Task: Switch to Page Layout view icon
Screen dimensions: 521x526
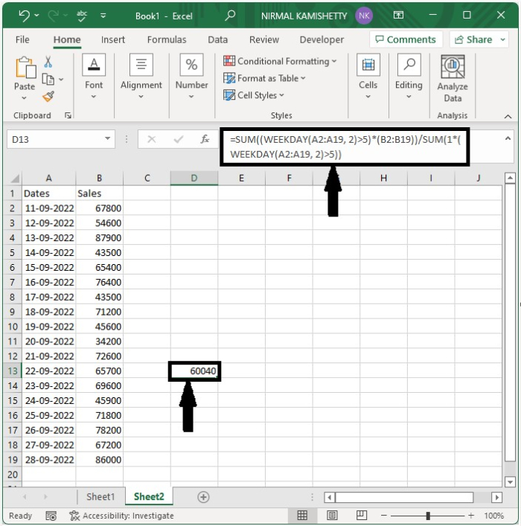Action: point(332,516)
